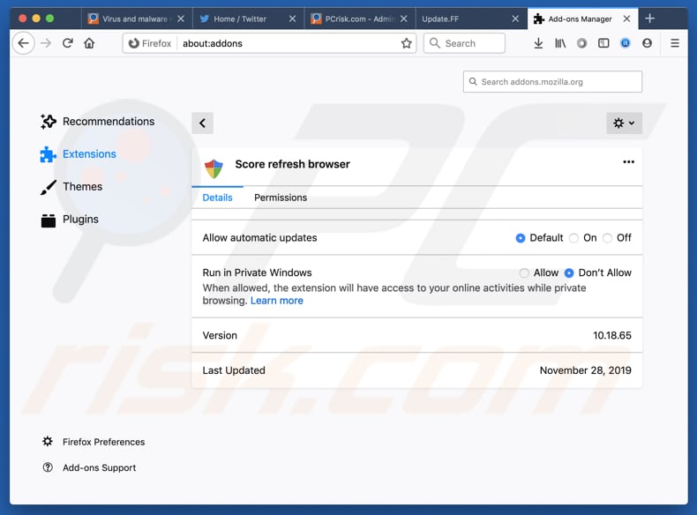Image resolution: width=697 pixels, height=515 pixels.
Task: Click the version number 10.18.65
Action: coord(611,335)
